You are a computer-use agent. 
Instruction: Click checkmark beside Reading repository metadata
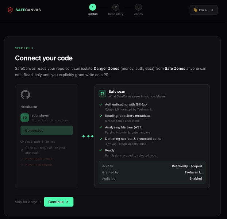[101, 116]
